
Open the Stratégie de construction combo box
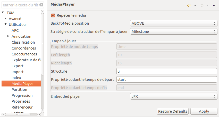pyautogui.click(x=173, y=32)
